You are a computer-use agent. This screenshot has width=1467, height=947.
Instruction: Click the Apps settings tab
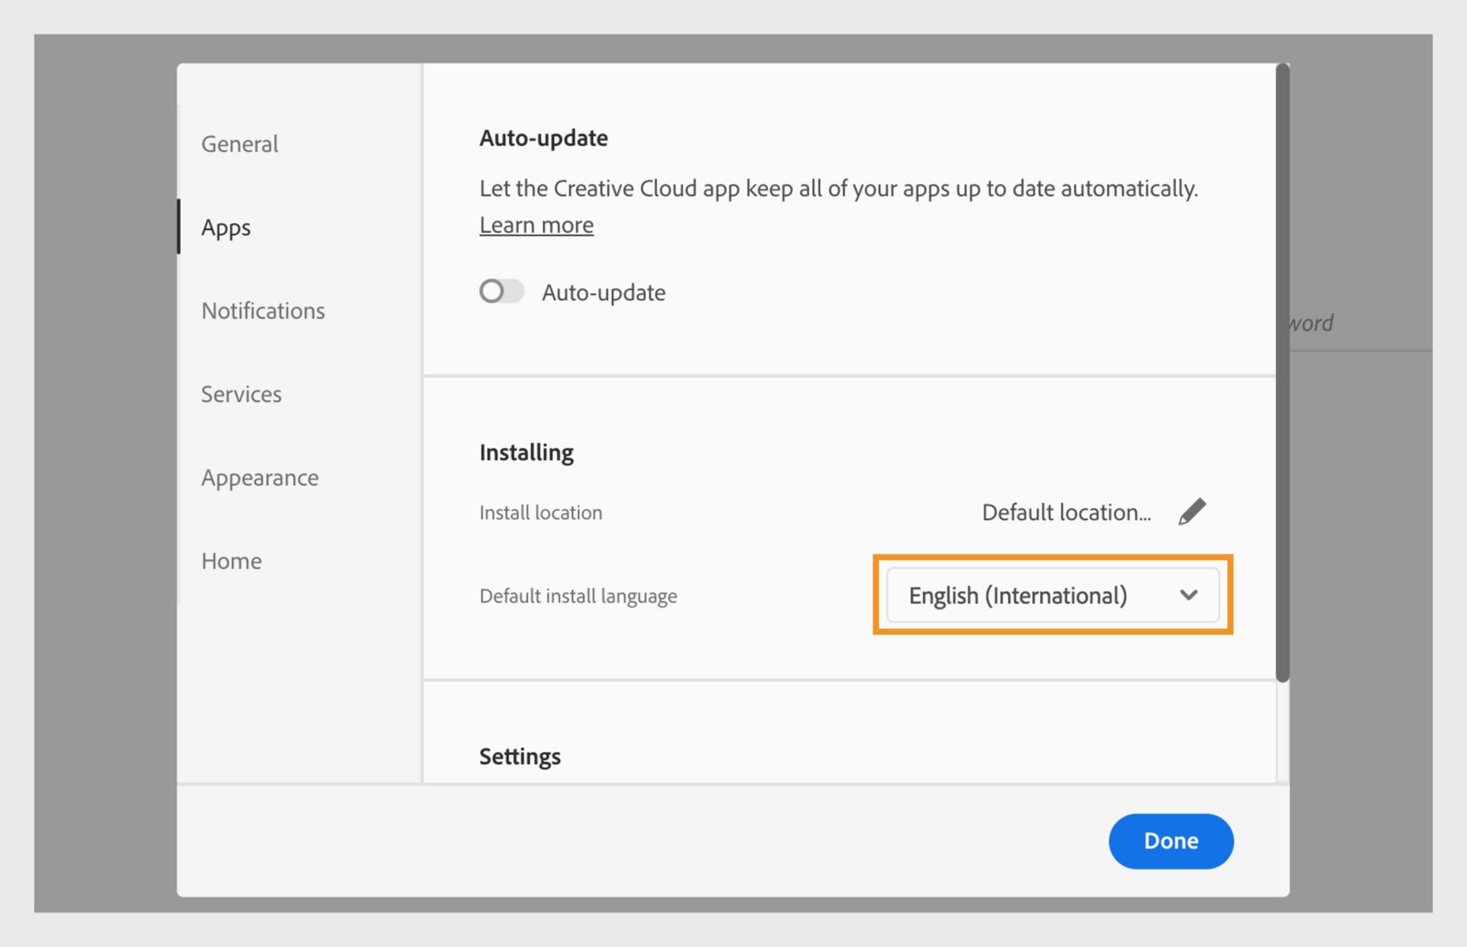[x=227, y=227]
